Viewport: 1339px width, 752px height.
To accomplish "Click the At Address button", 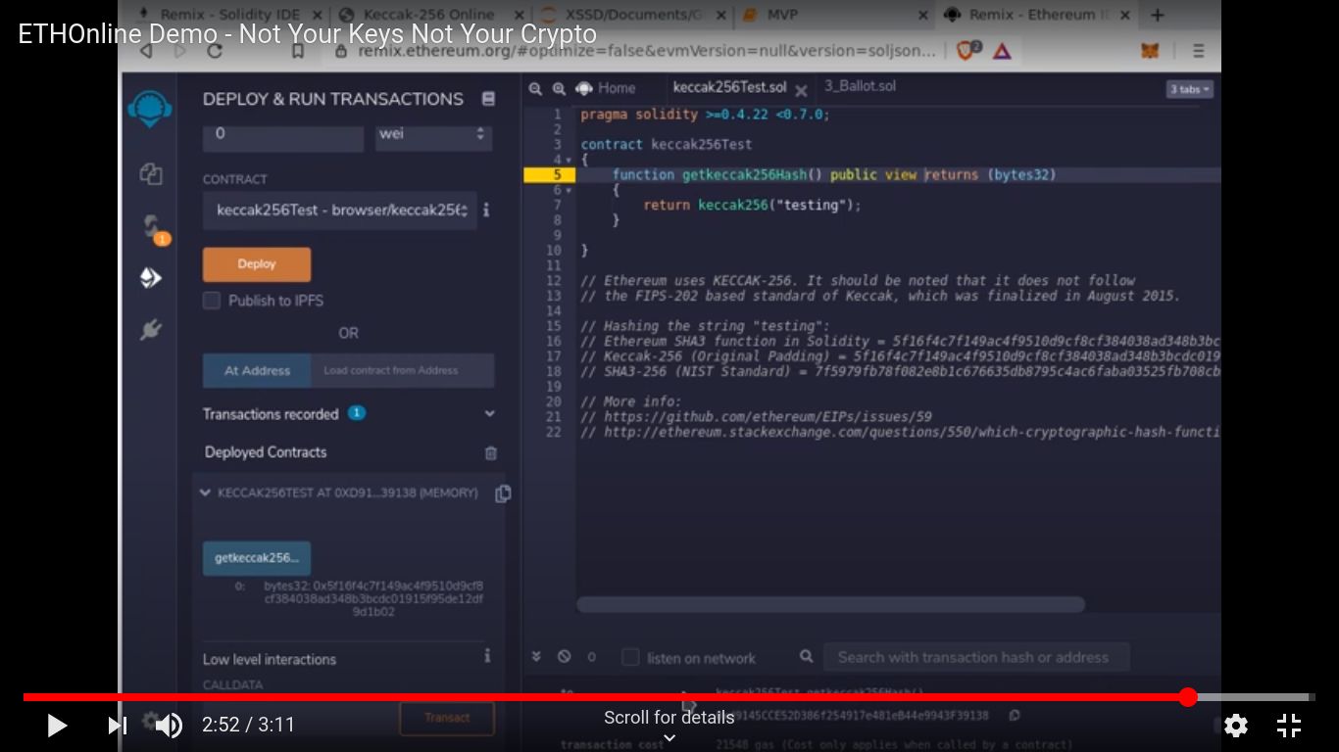I will [257, 371].
